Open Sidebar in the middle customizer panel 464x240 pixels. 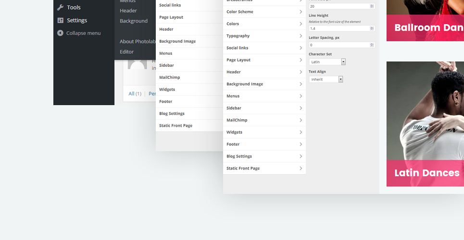pyautogui.click(x=189, y=65)
